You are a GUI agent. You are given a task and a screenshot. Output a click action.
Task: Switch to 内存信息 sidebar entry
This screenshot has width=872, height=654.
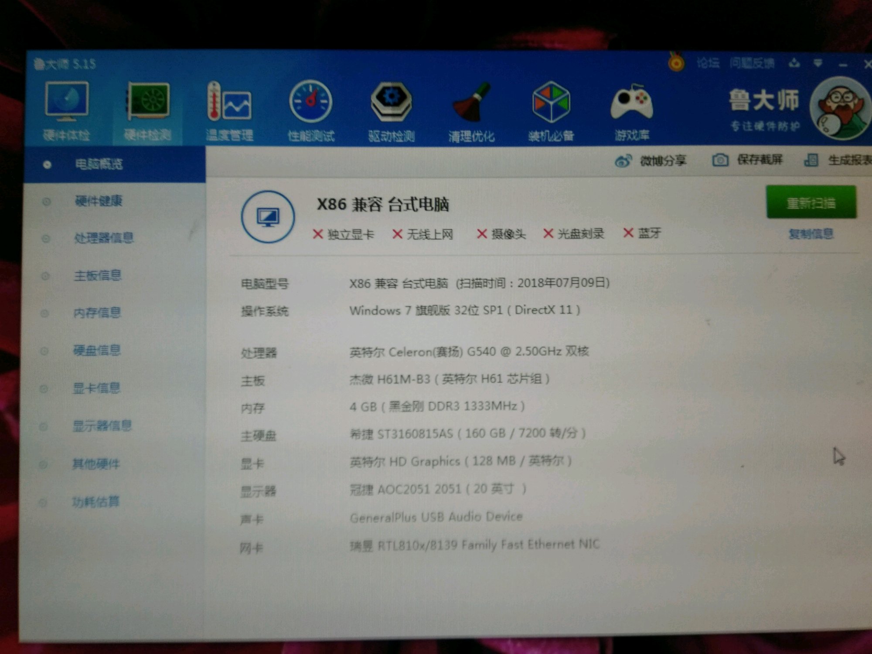97,313
